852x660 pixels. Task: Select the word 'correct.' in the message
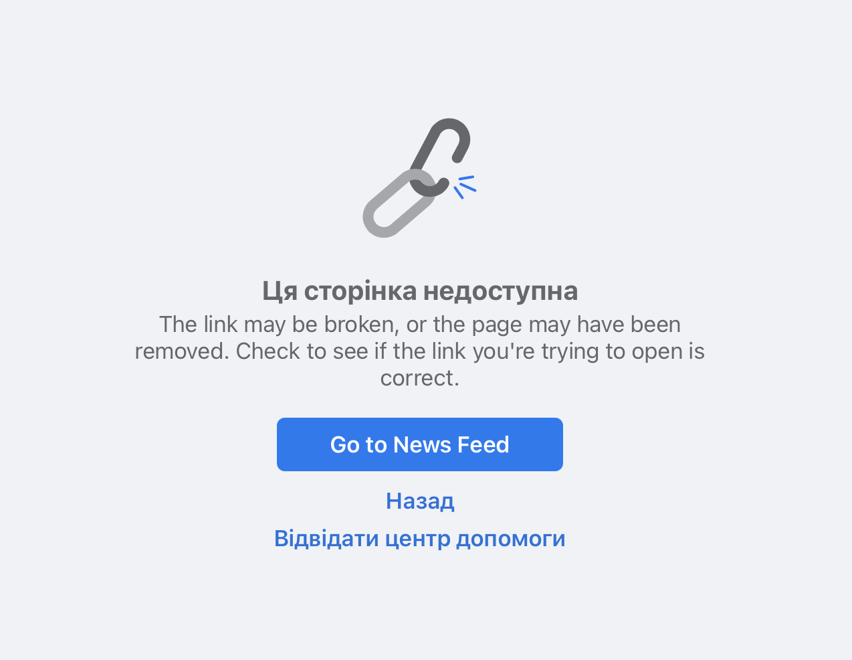click(x=420, y=378)
